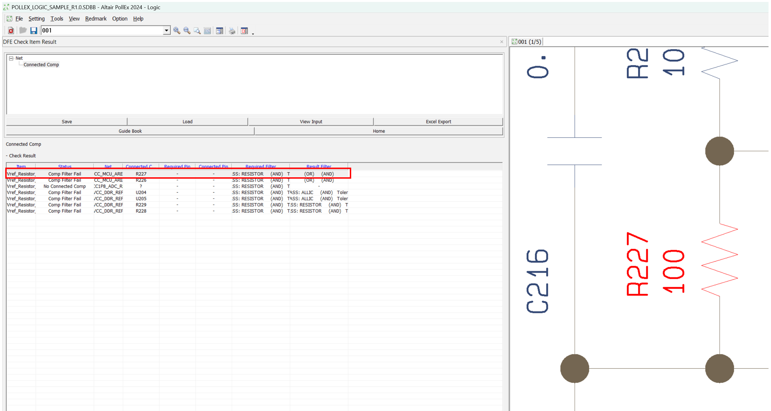
Task: Click the component panel icon with red symbol
Action: click(244, 30)
